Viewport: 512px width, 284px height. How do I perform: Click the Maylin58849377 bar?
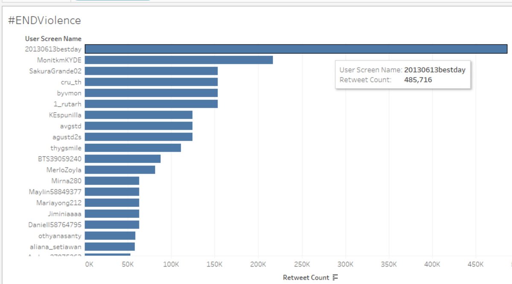tap(112, 192)
